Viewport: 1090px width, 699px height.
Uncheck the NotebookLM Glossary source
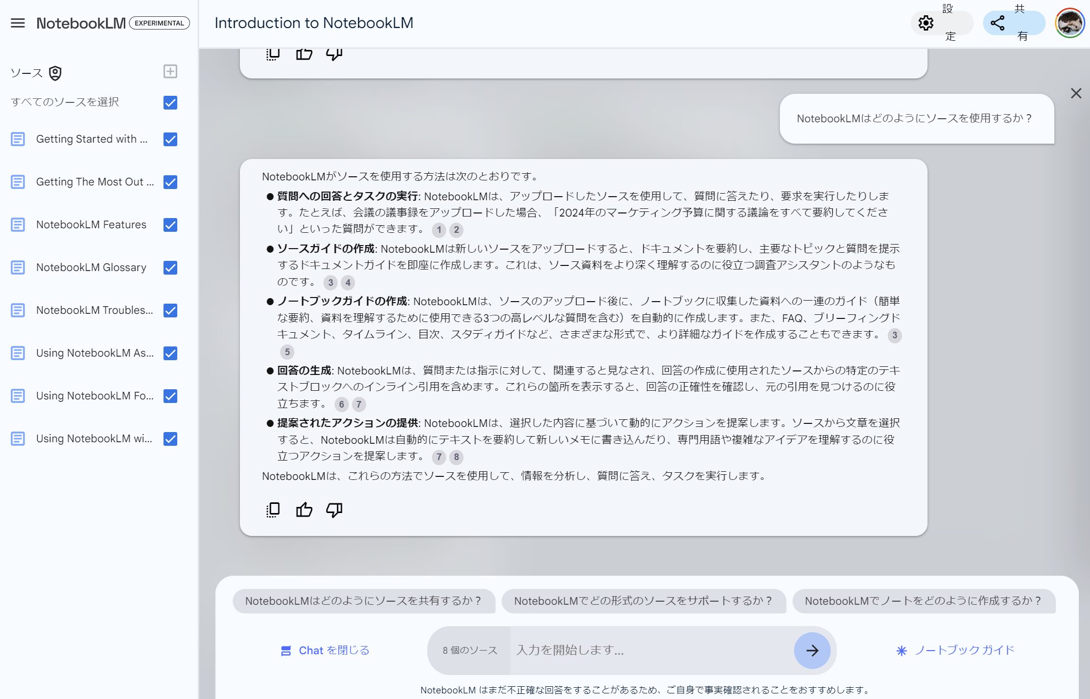(170, 267)
